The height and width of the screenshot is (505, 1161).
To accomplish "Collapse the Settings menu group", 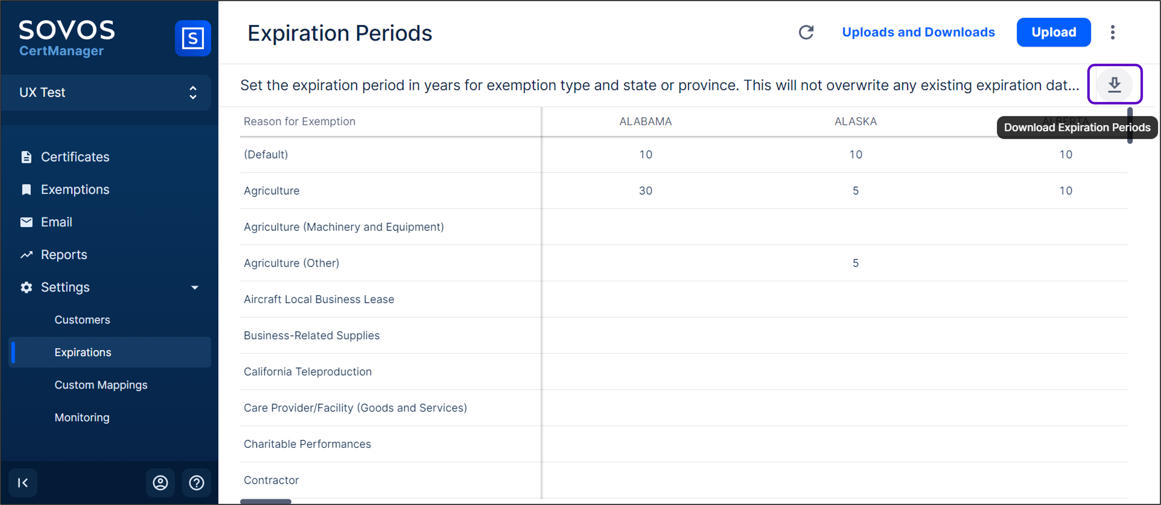I will tap(195, 288).
